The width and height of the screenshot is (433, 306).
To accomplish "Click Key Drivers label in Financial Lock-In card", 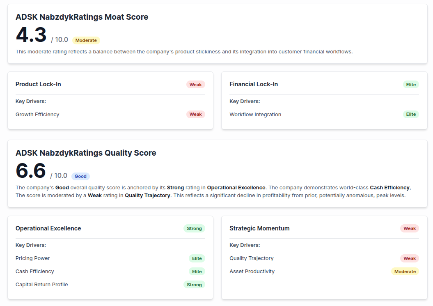I will tap(245, 101).
